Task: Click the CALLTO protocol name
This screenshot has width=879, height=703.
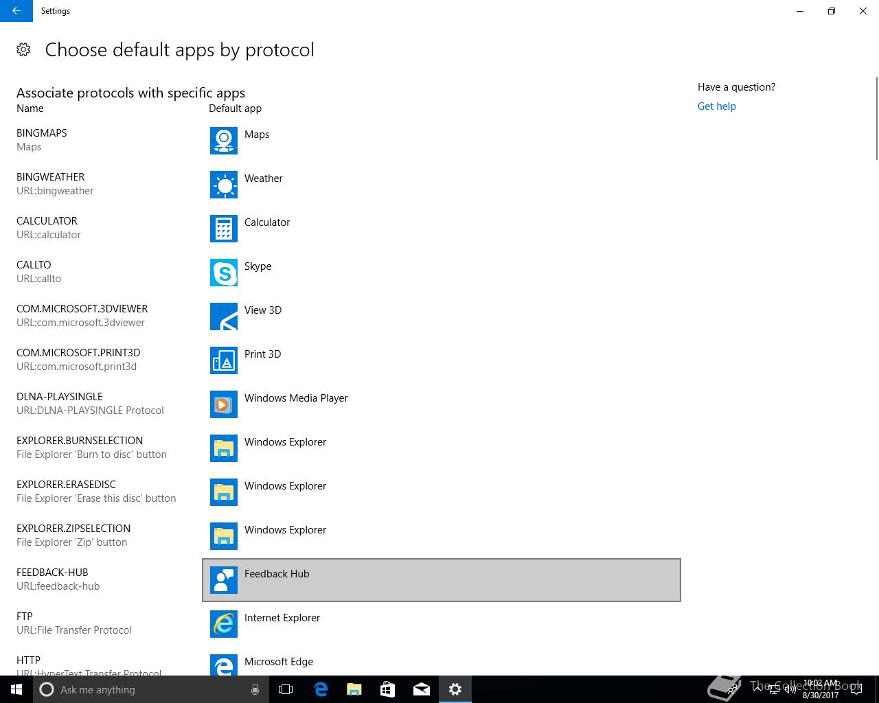Action: [34, 265]
